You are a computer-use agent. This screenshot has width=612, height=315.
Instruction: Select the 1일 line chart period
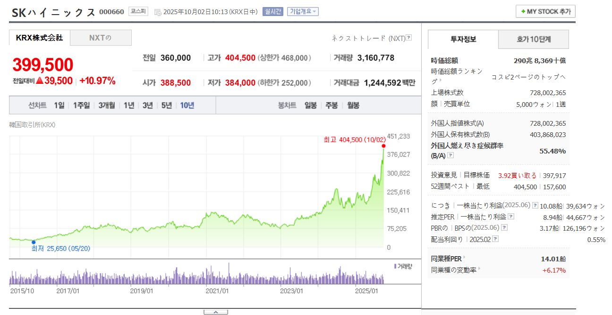tap(59, 105)
